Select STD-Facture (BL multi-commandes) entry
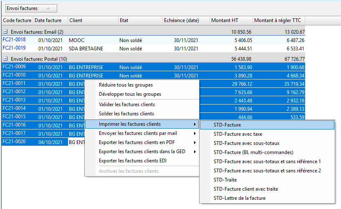Screen dimensions: 341x209 pyautogui.click(x=253, y=152)
